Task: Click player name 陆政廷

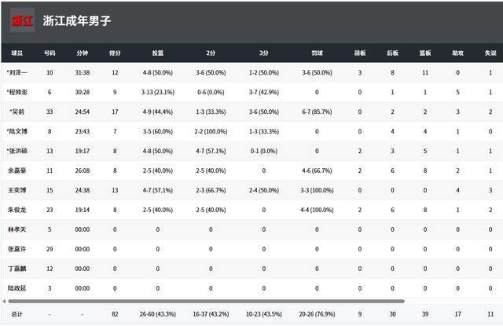Action: (x=17, y=290)
